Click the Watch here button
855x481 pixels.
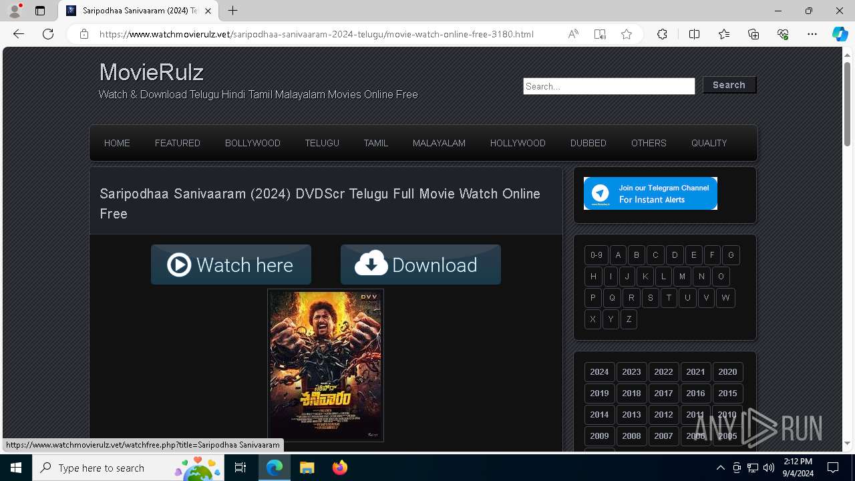click(231, 265)
